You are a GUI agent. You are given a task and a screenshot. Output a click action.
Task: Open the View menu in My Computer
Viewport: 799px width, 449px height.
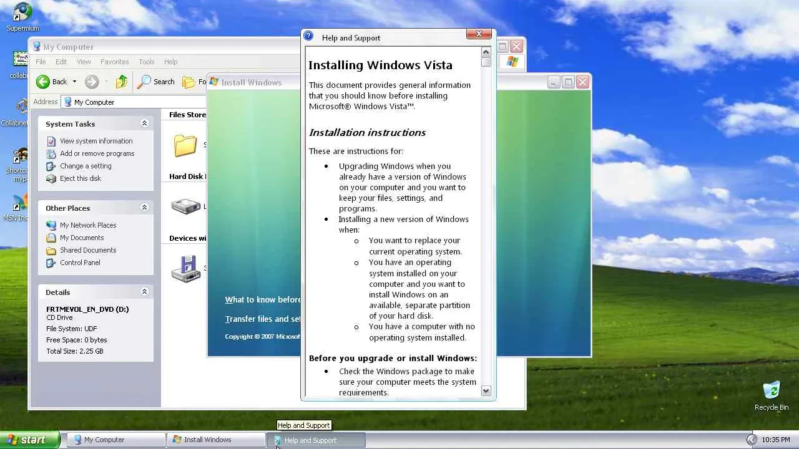tap(84, 62)
